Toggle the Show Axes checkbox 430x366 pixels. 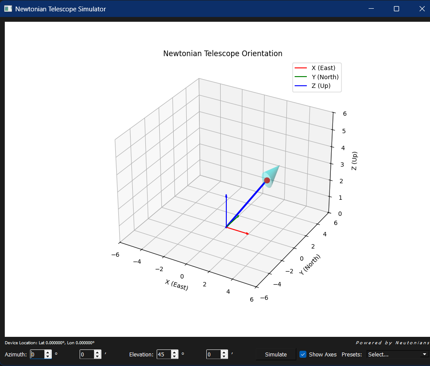[x=302, y=354]
